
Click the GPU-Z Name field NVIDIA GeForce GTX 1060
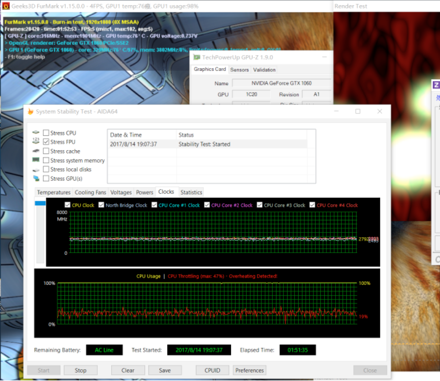[281, 83]
